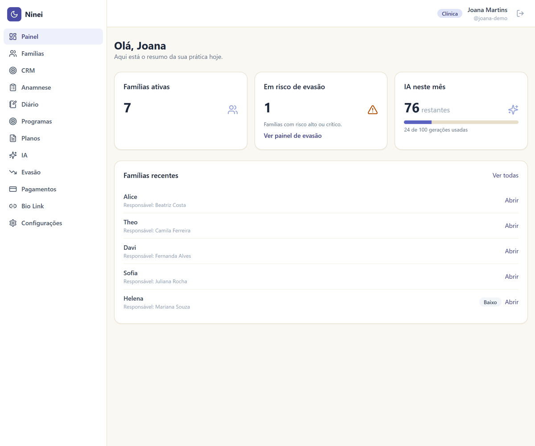
Task: Click the people icon in Famílias ativas card
Action: [x=233, y=110]
